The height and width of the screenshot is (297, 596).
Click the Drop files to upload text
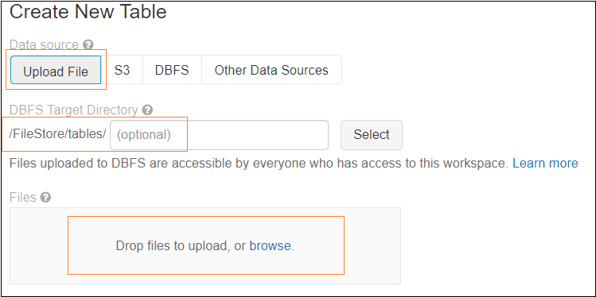[174, 246]
